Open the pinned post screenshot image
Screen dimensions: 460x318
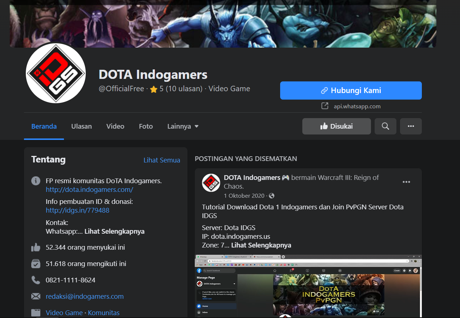click(308, 286)
